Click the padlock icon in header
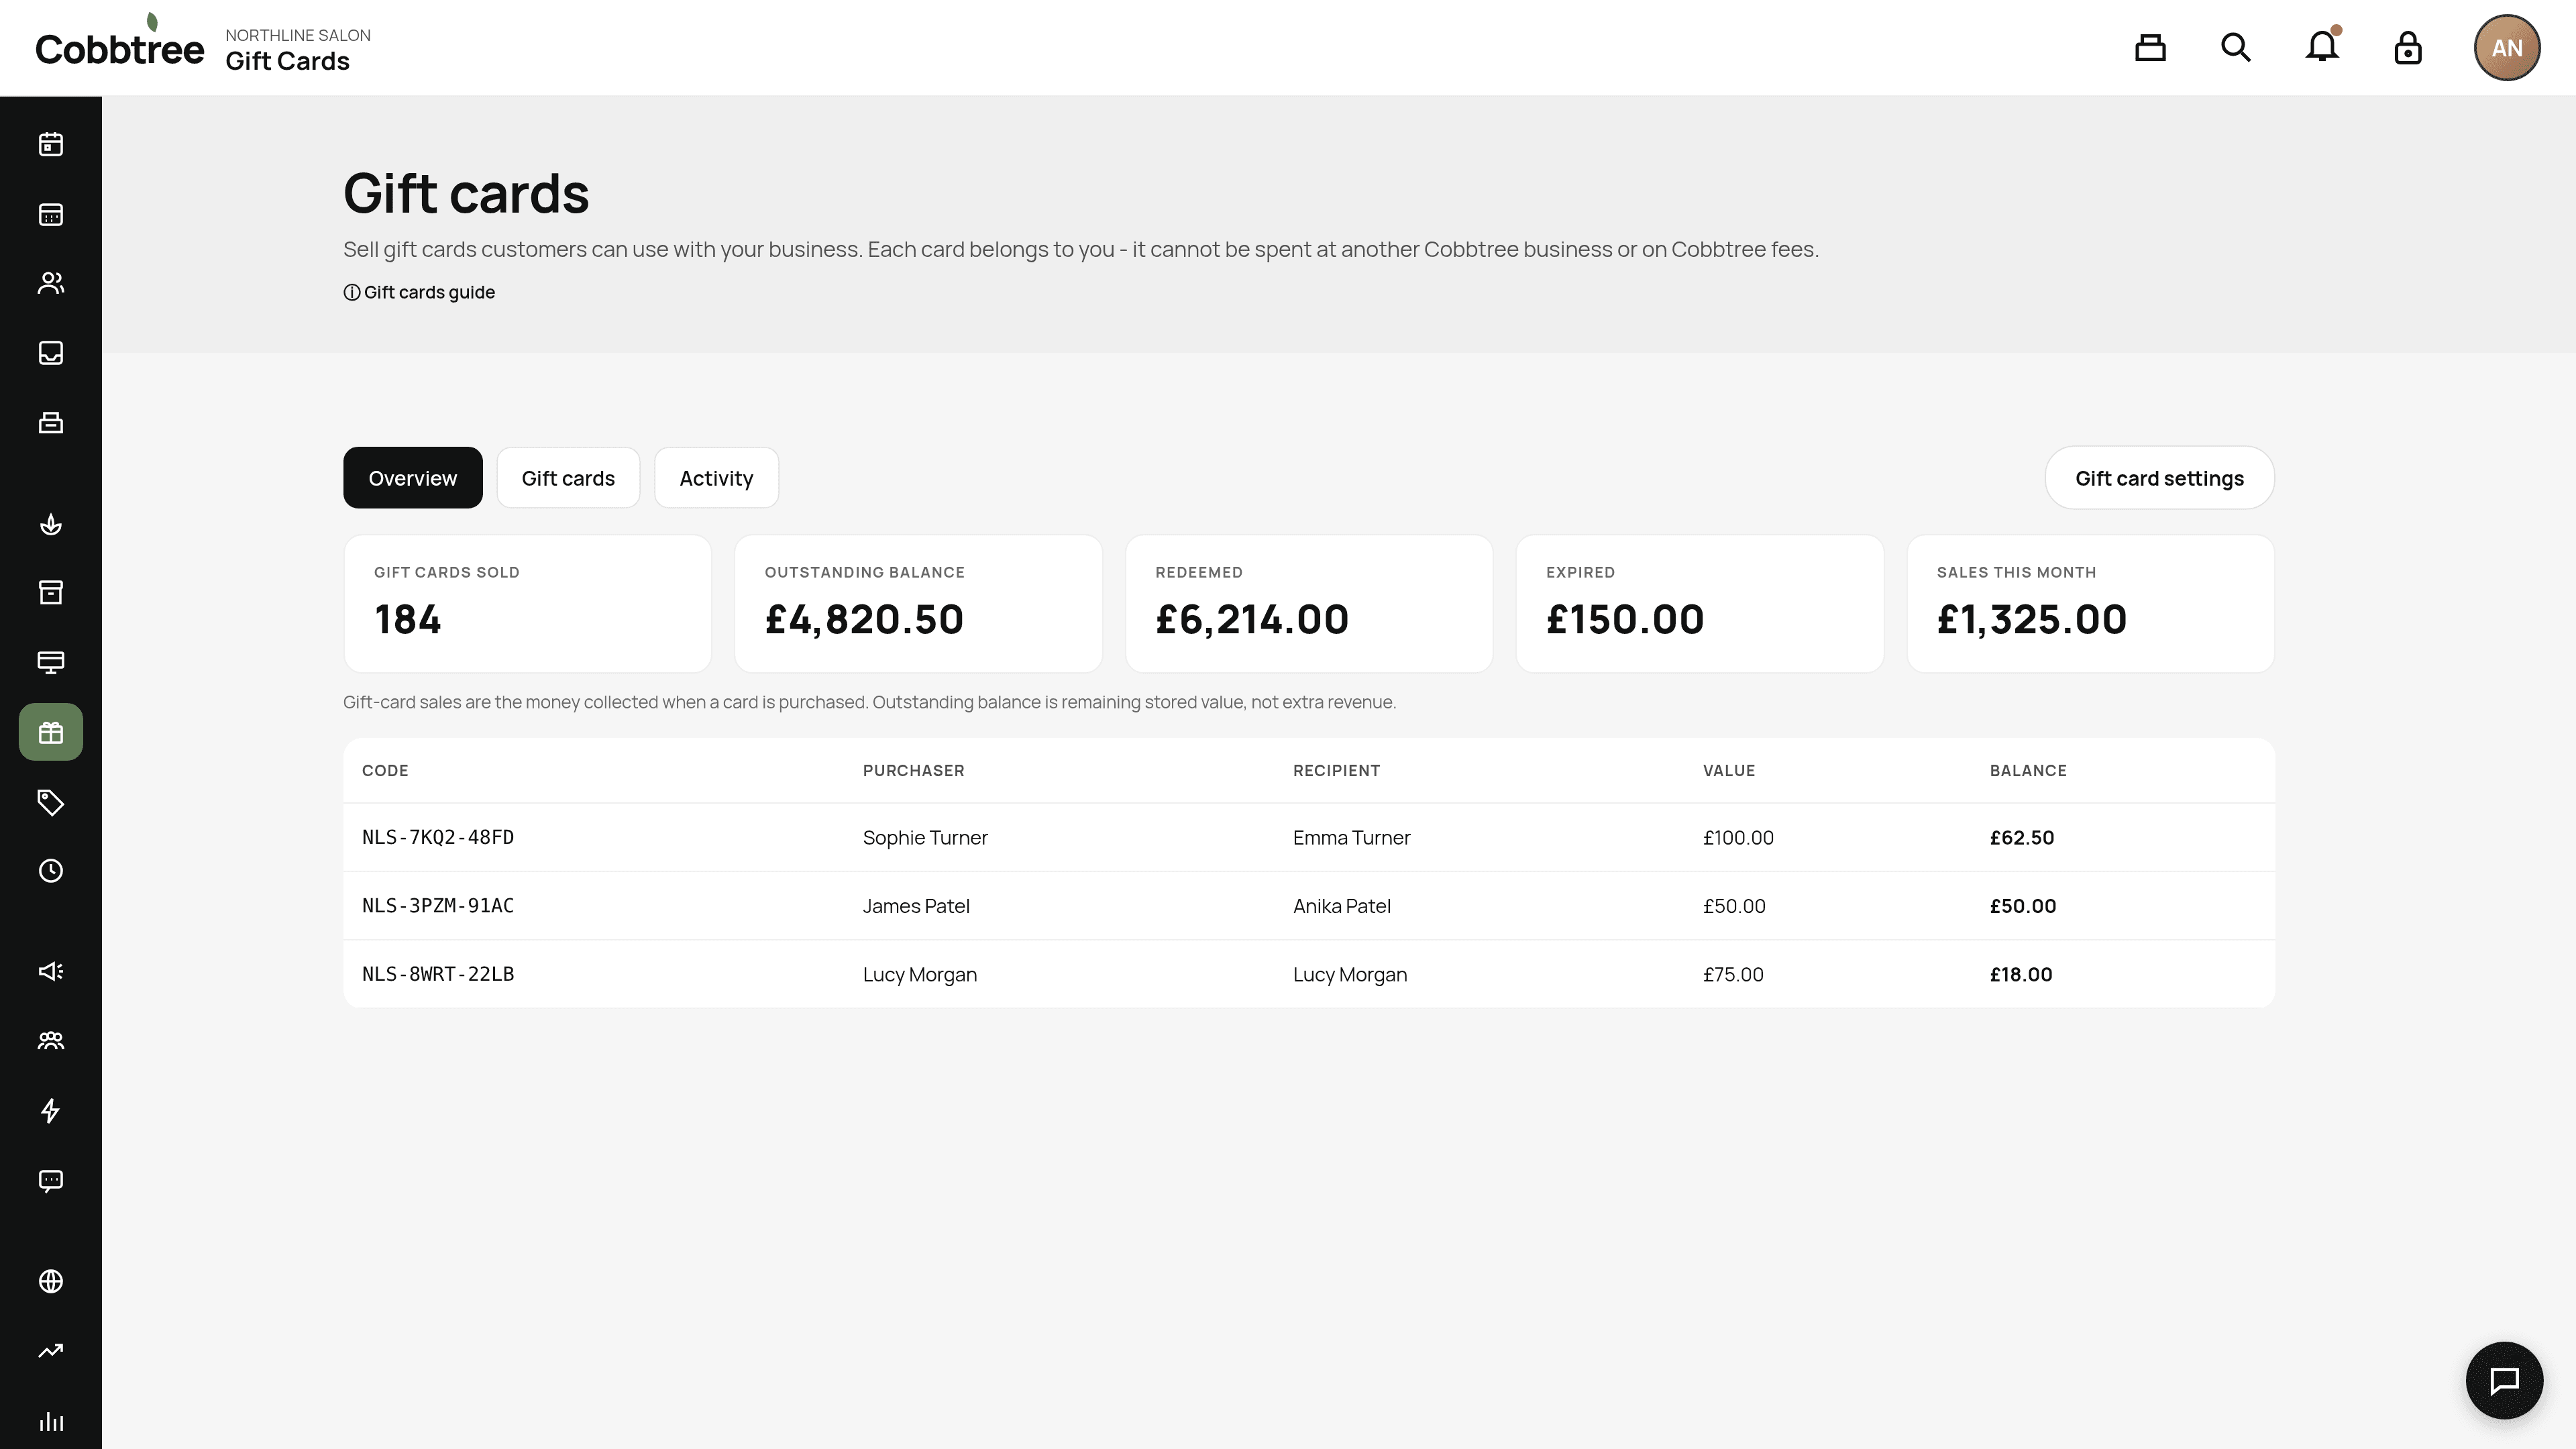2576x1449 pixels. (2408, 48)
